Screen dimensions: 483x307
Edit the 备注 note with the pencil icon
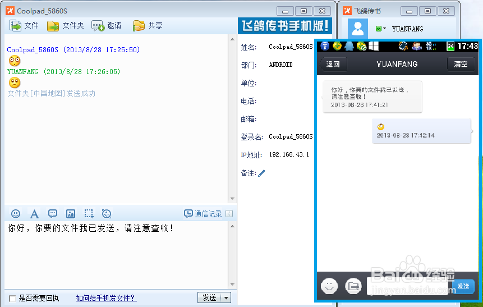point(261,173)
